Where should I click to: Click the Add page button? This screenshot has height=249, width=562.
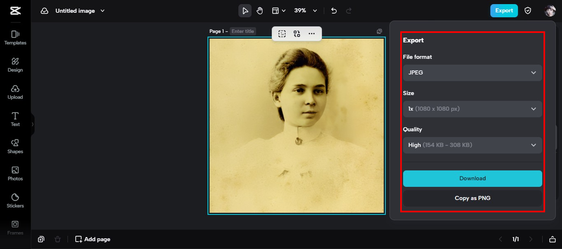tap(93, 239)
